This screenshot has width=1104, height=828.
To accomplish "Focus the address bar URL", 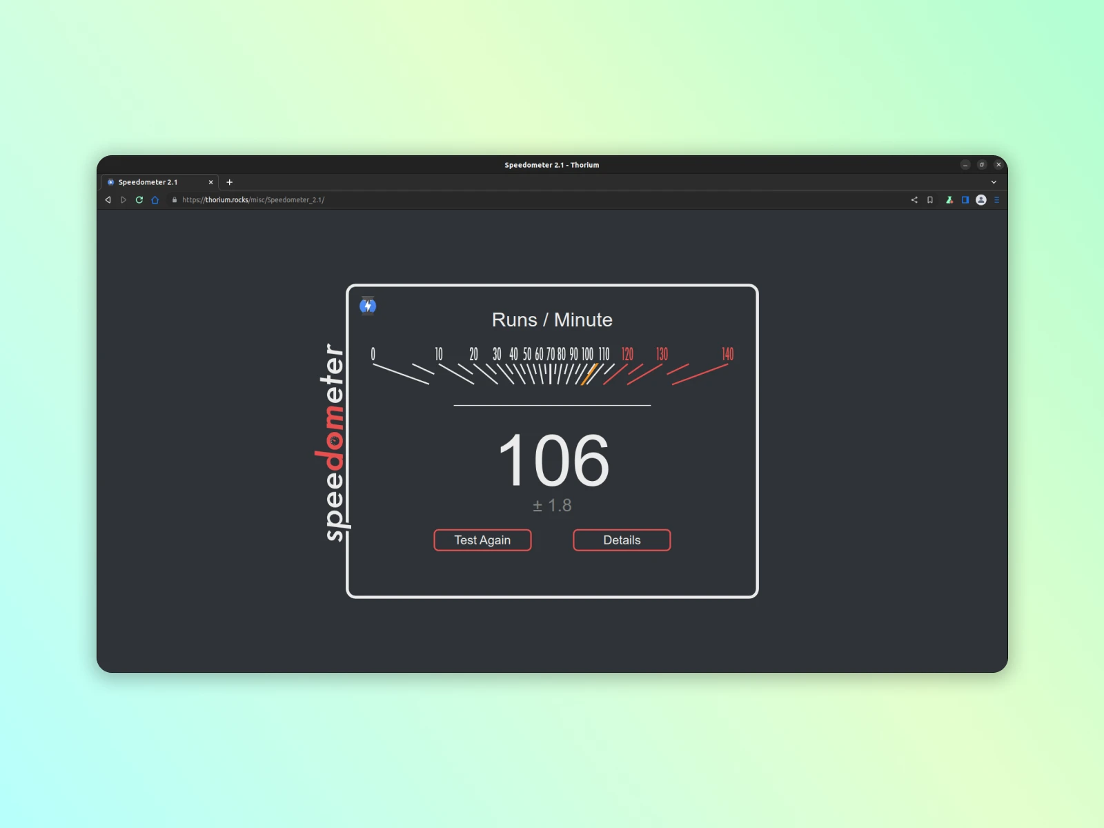I will click(x=253, y=200).
